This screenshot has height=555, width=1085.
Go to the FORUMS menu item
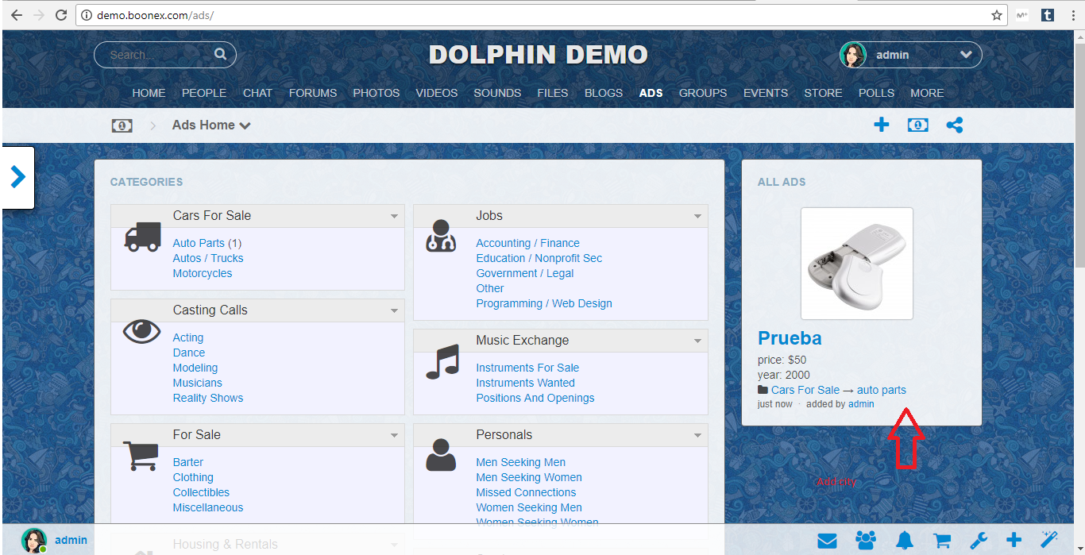coord(312,93)
